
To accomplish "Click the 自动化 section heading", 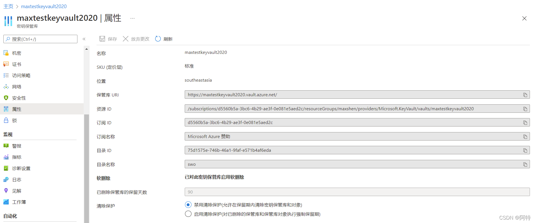I will [x=10, y=216].
